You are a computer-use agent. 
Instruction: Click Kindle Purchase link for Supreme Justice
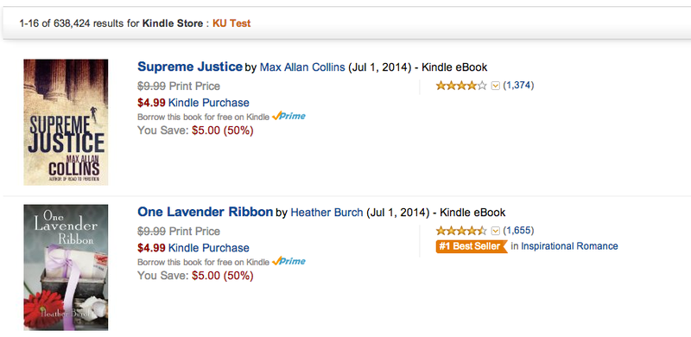tap(209, 103)
